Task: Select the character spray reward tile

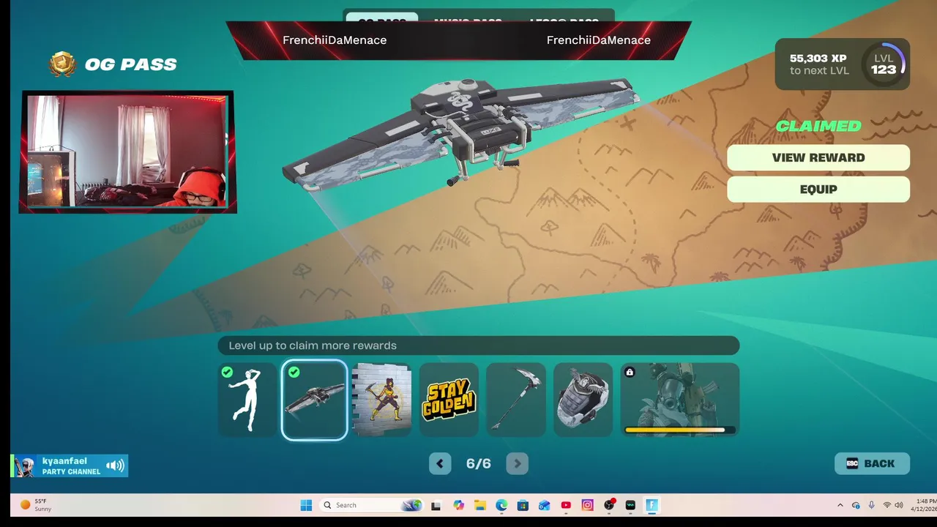Action: (x=381, y=400)
